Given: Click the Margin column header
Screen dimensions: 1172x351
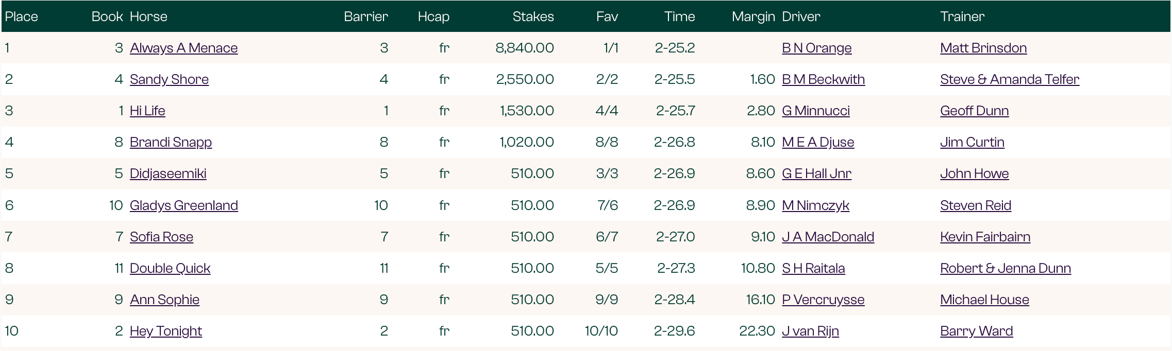Looking at the screenshot, I should pyautogui.click(x=753, y=16).
